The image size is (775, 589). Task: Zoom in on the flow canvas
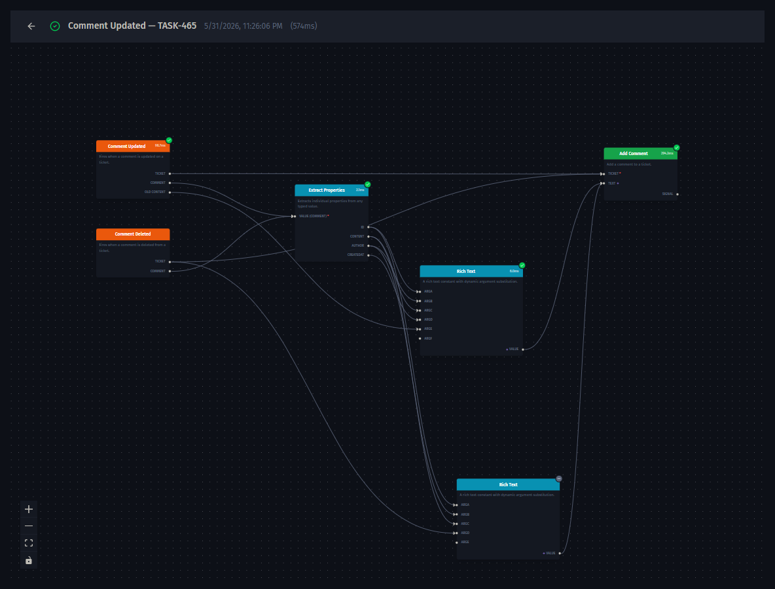(29, 509)
